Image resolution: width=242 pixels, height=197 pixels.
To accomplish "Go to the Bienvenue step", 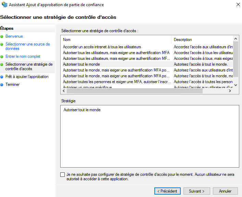I will pos(14,36).
